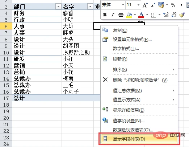
Task: Click format cells icon in menu
Action: (105, 39)
